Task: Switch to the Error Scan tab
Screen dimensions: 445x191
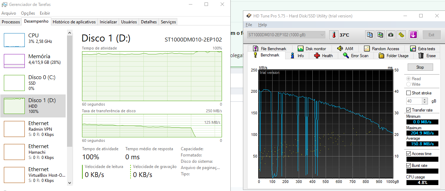Action: [356, 55]
